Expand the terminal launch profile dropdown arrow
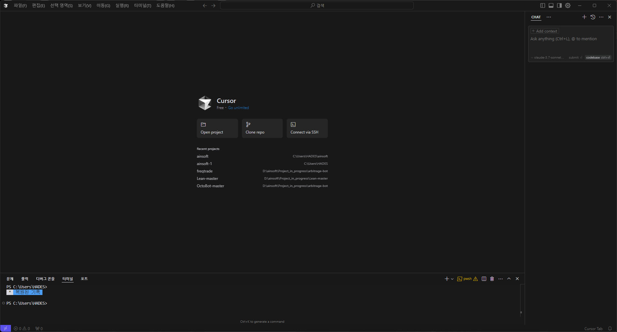Viewport: 617px width, 332px height. click(452, 279)
